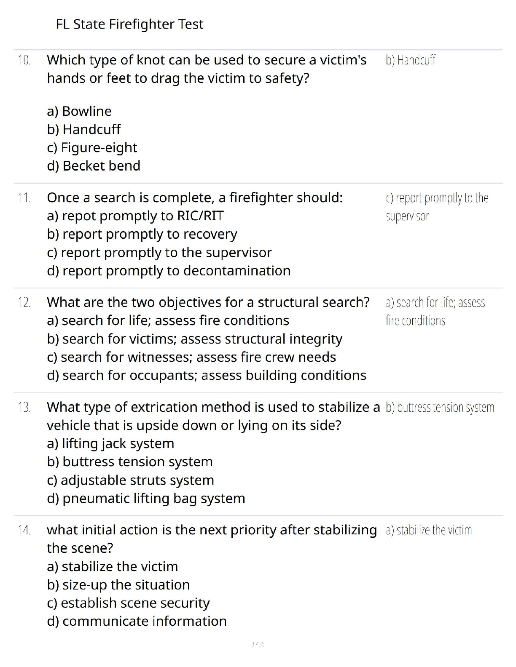Pick "d) report promptly to decontamination" option
516x667 pixels.
[x=169, y=271]
